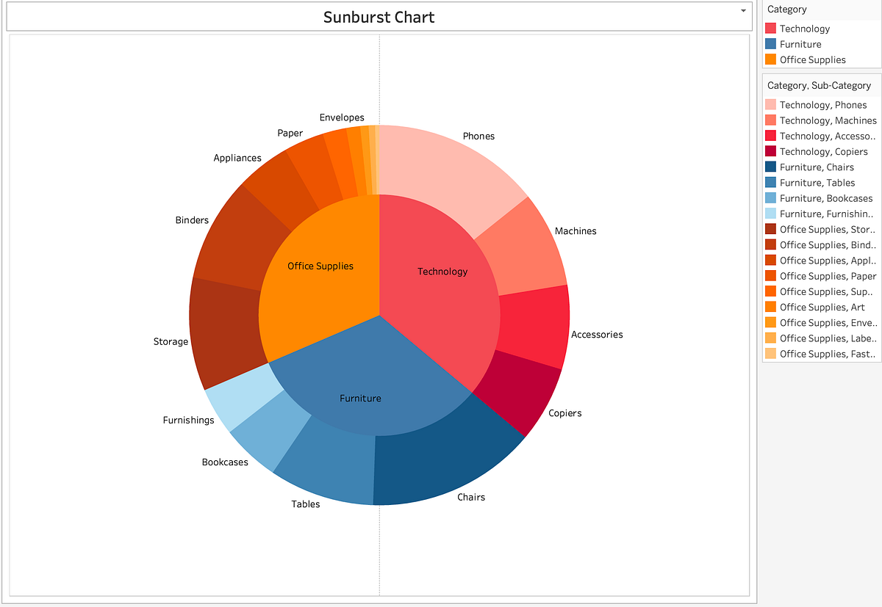Select the Furniture swatch in Category legend
Screen dimensions: 882x607
click(x=772, y=44)
